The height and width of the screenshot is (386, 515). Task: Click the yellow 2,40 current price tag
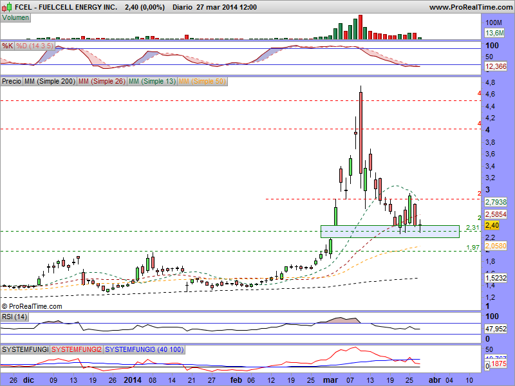[x=492, y=226]
